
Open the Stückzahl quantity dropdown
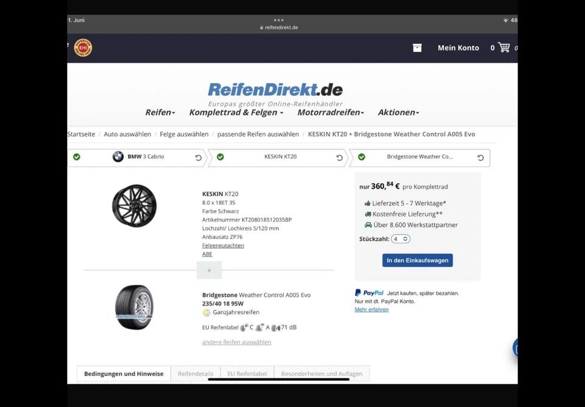coord(400,239)
